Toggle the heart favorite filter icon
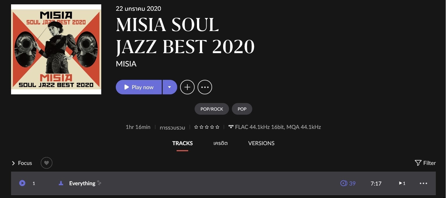The height and width of the screenshot is (198, 446). pos(47,163)
